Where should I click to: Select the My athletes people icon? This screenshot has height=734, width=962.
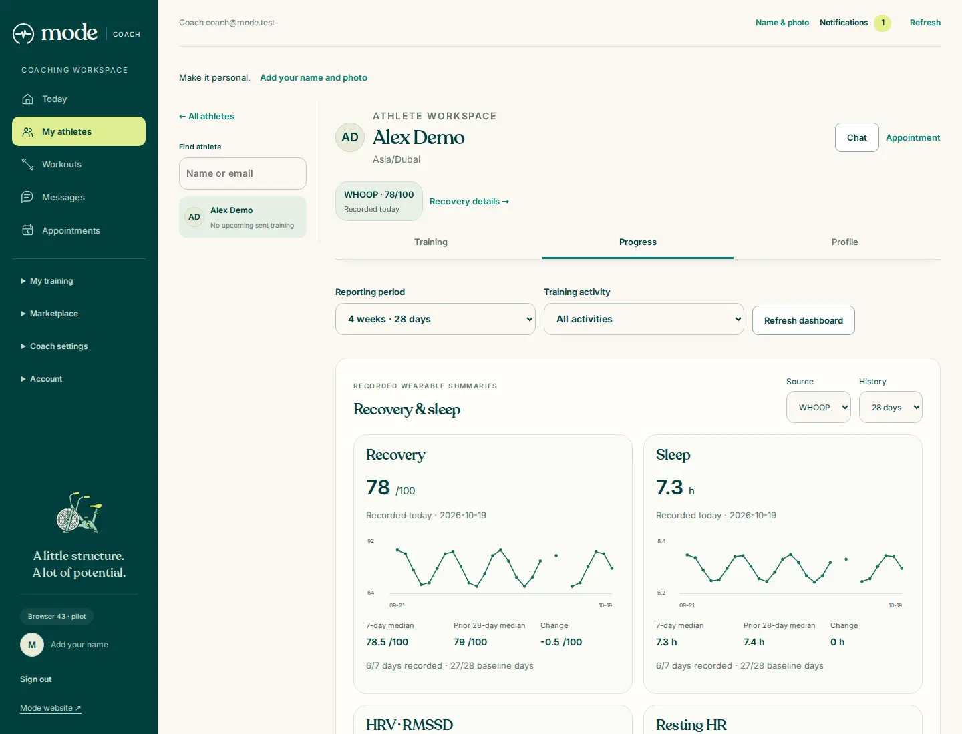(27, 131)
